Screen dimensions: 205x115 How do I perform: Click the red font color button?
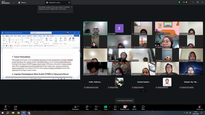(16, 42)
